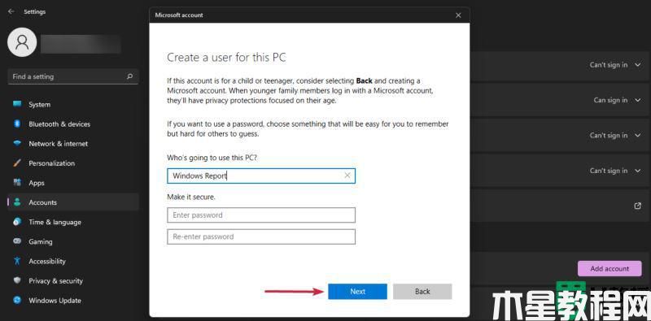
Task: Click the Personalization paintbrush icon
Action: point(17,163)
